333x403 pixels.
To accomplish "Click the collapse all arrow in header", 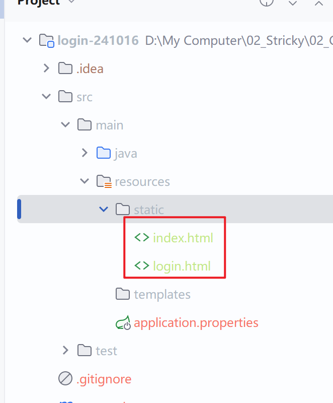I will 319,3.
